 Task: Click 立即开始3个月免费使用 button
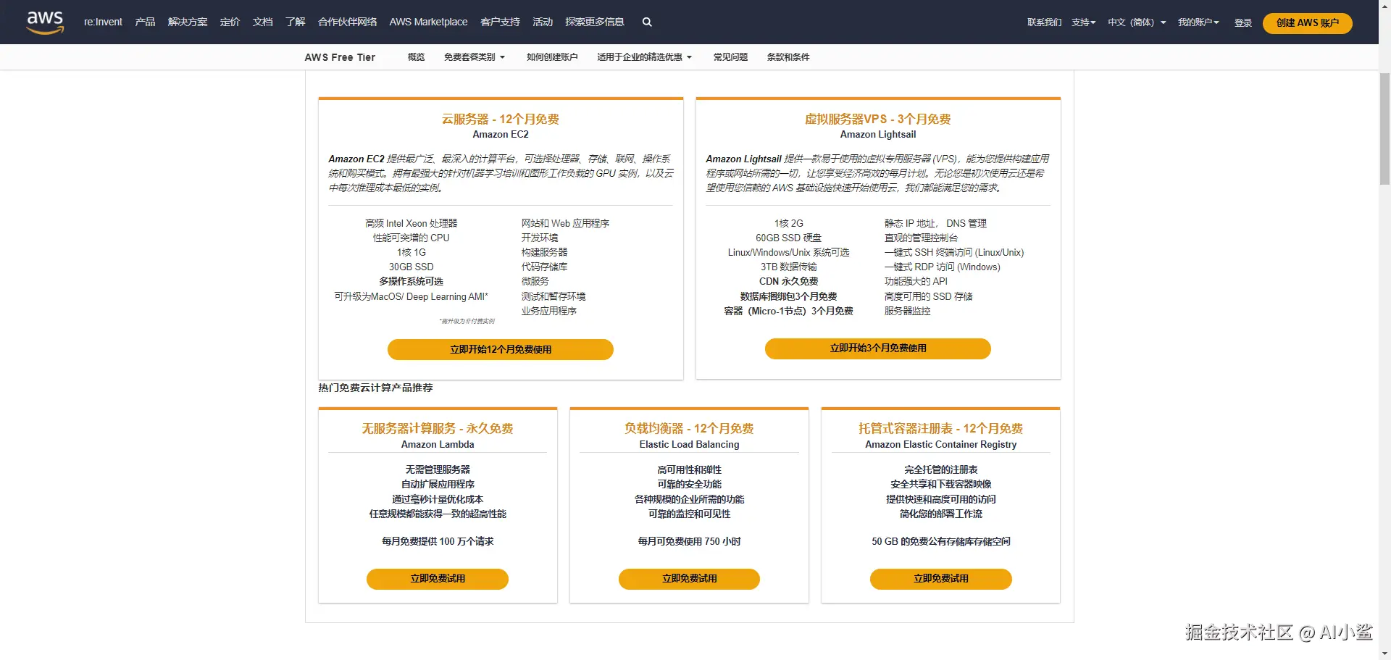(878, 348)
